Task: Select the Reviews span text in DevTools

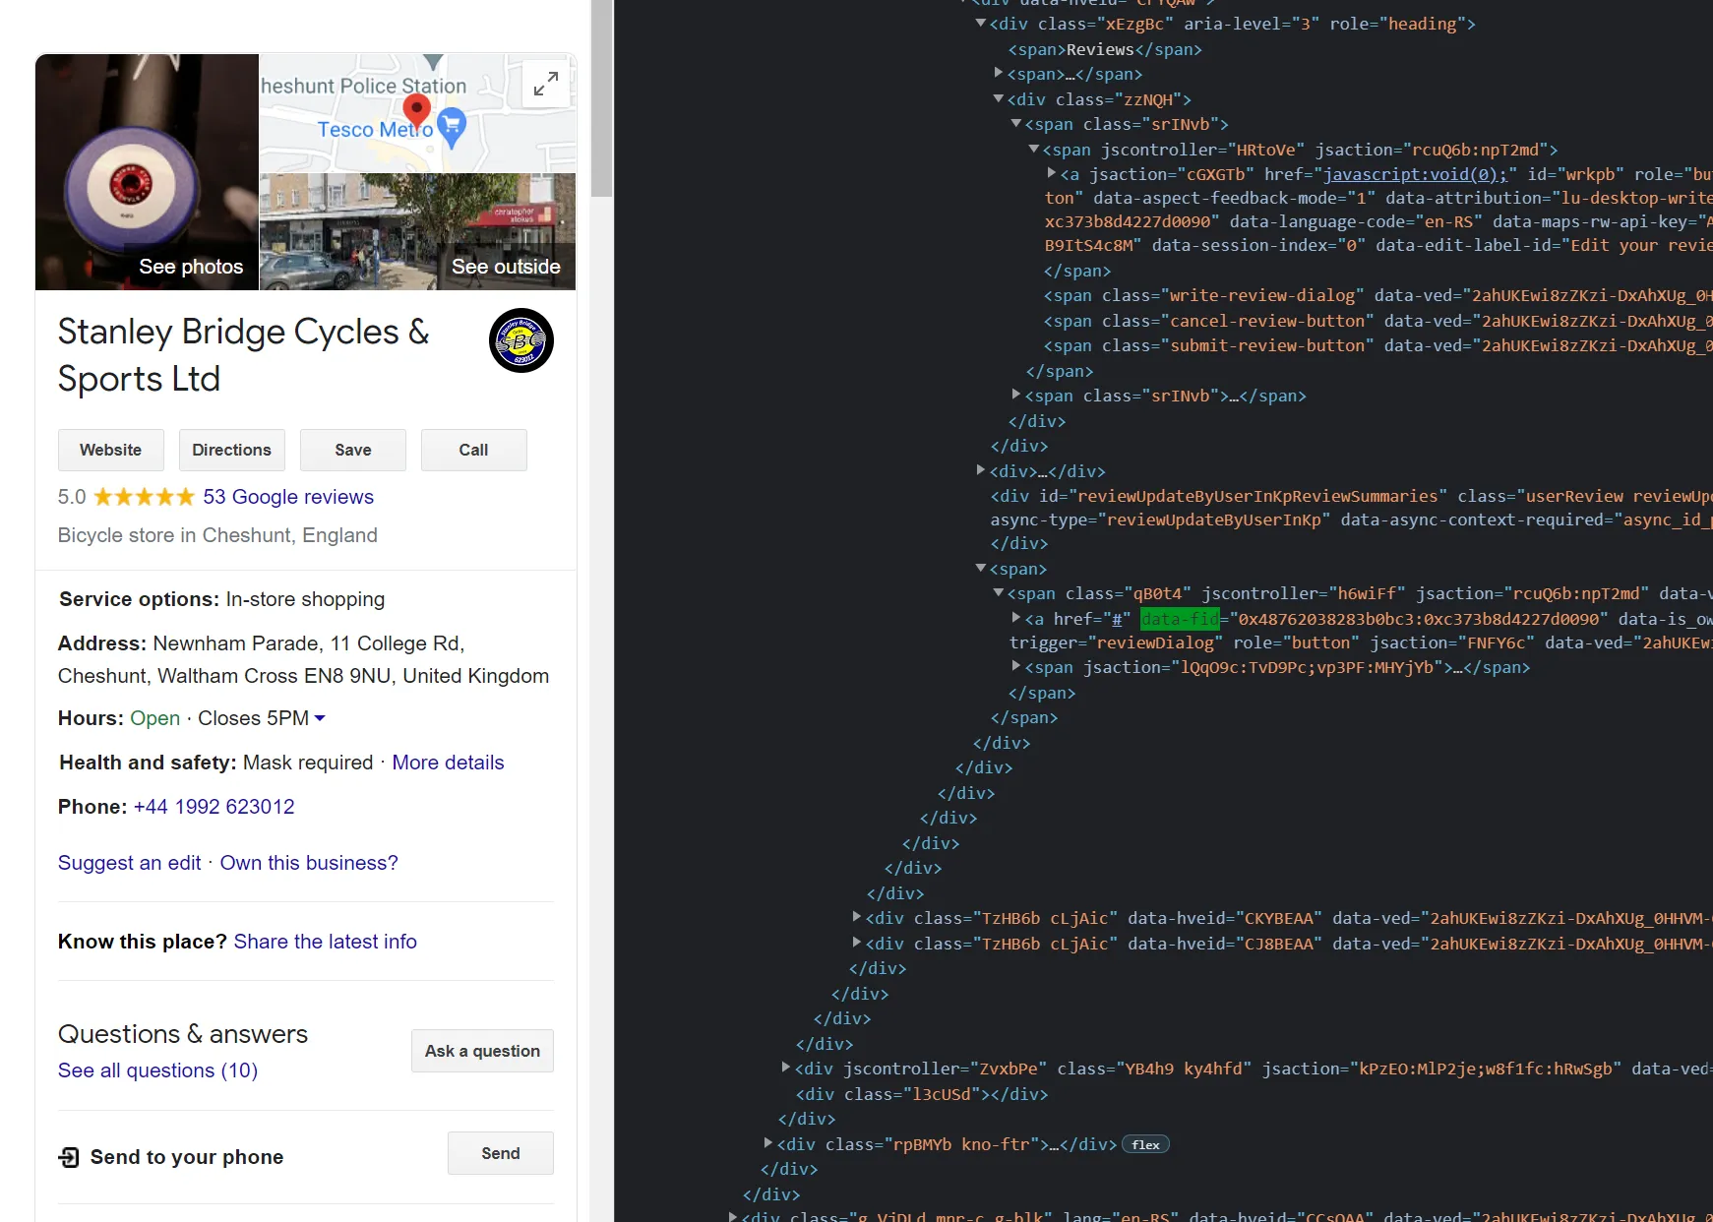Action: click(x=1100, y=49)
